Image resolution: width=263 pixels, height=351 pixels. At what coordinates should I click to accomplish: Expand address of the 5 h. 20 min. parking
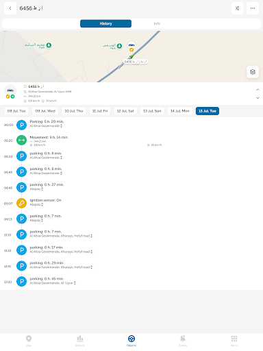(61, 126)
